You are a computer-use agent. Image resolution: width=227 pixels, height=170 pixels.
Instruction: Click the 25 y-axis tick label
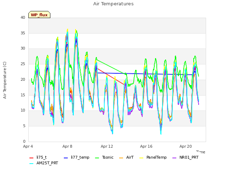(x=23, y=64)
